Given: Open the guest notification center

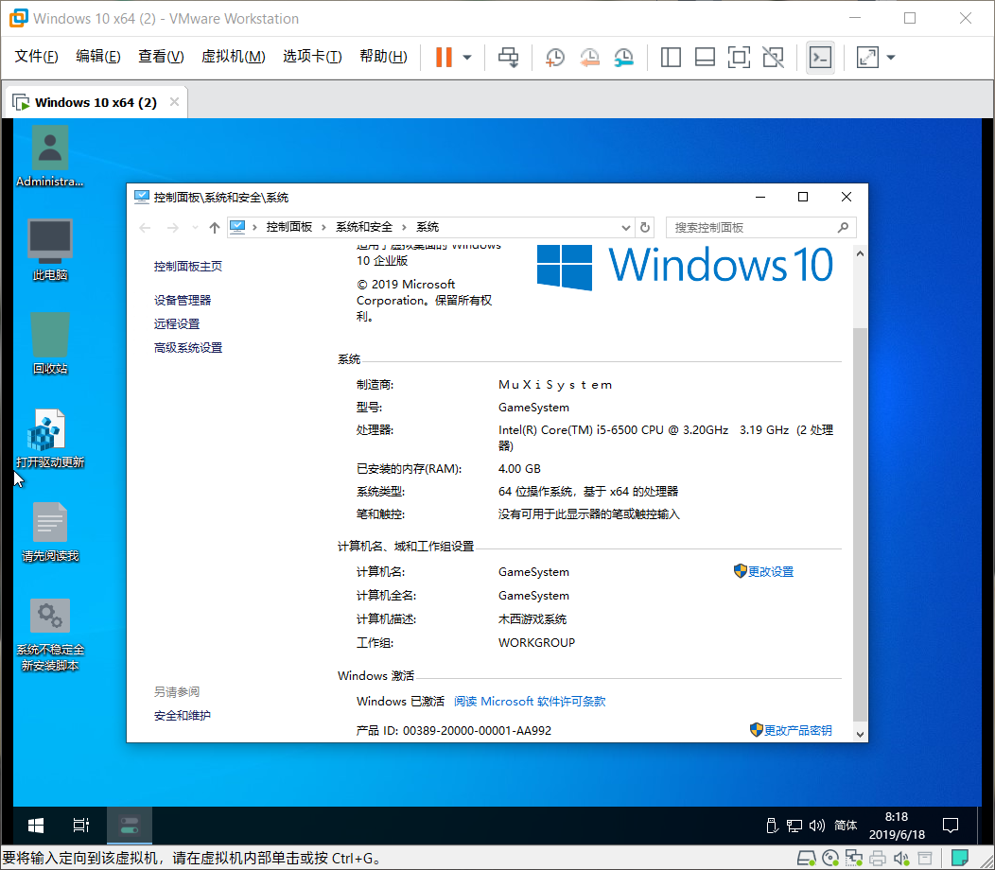Looking at the screenshot, I should [950, 825].
